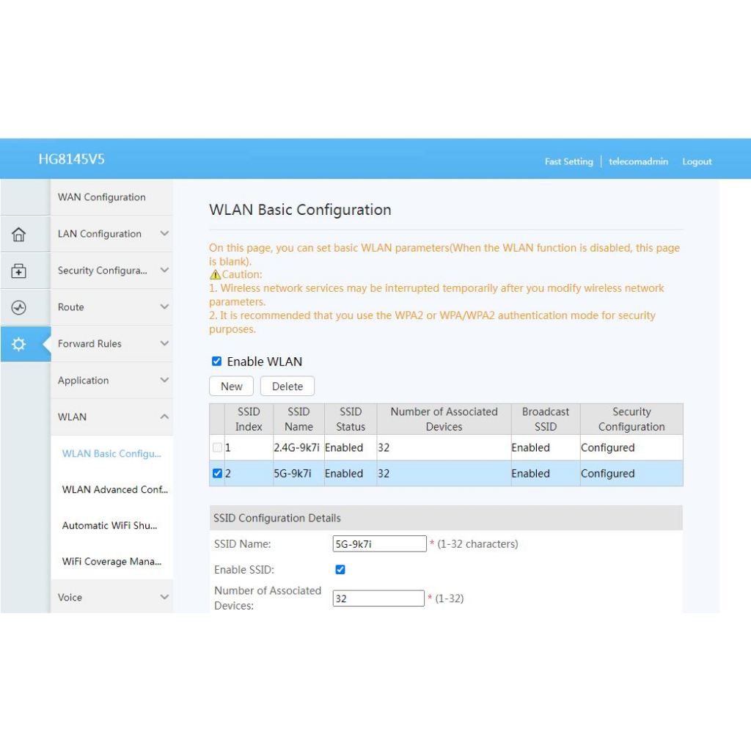751x751 pixels.
Task: Open the Fast Setting link
Action: [568, 162]
